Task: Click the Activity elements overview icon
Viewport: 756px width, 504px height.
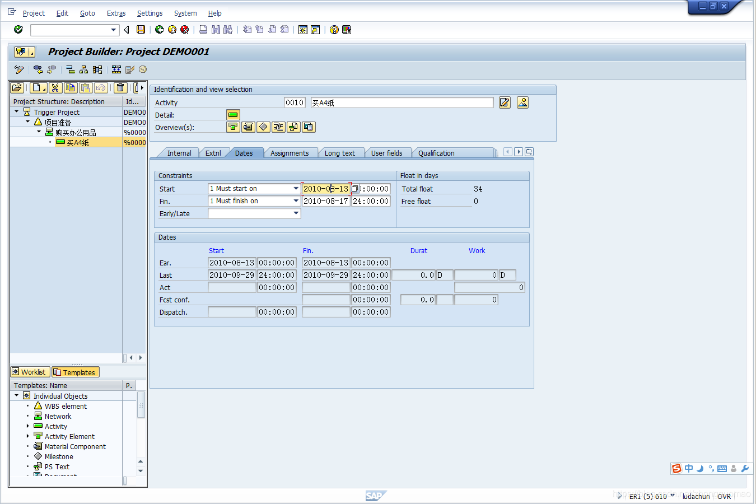Action: pyautogui.click(x=233, y=127)
